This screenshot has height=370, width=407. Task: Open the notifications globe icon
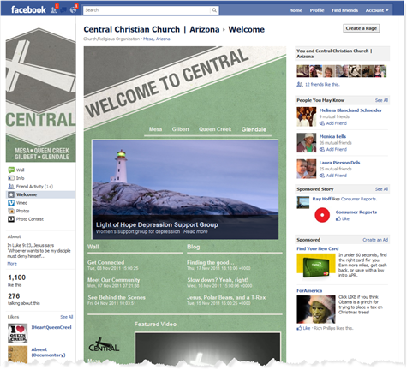tap(73, 10)
